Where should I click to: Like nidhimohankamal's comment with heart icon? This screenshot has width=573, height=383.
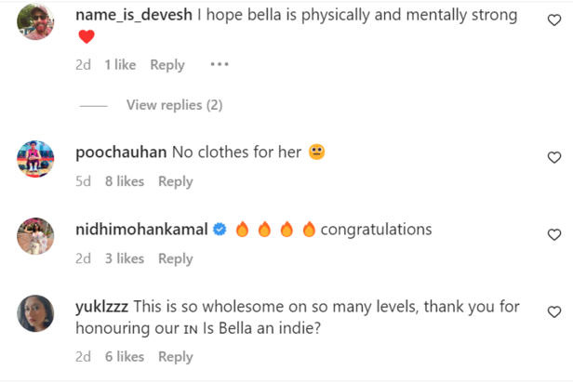coord(554,235)
